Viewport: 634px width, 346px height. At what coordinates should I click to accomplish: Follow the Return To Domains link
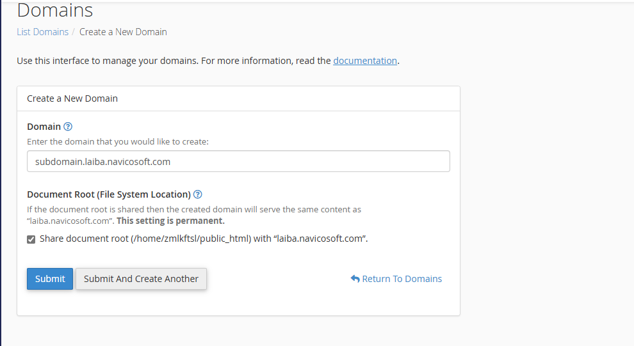402,279
